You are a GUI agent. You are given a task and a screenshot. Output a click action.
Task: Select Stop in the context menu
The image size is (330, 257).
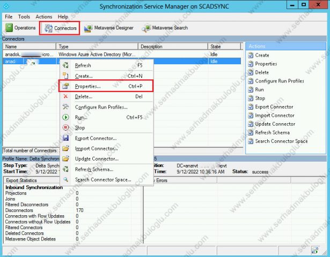click(106, 127)
